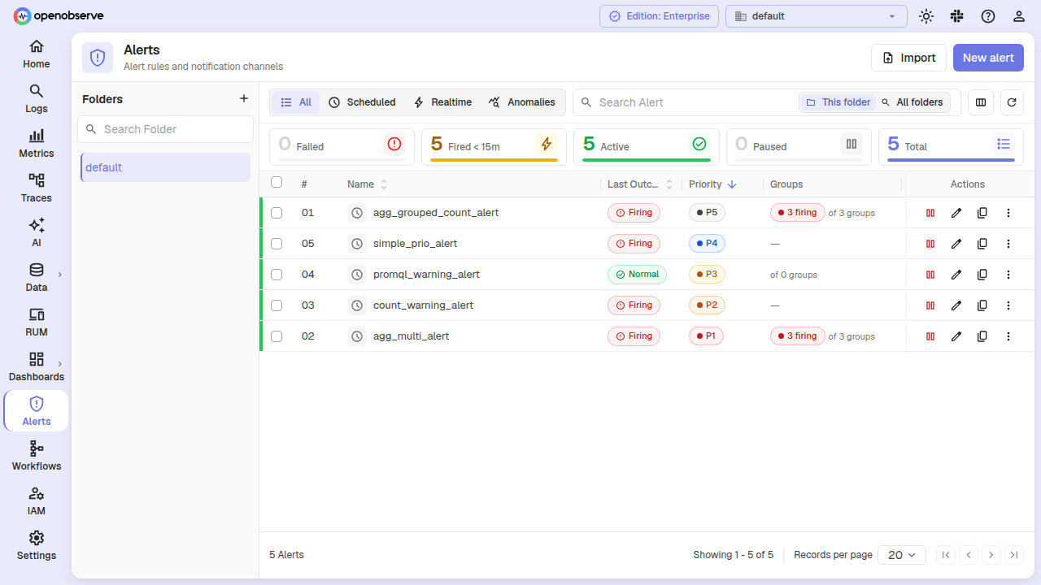Show All alert types tab

click(296, 102)
